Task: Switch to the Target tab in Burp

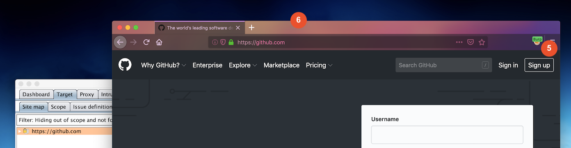Action: tap(65, 94)
